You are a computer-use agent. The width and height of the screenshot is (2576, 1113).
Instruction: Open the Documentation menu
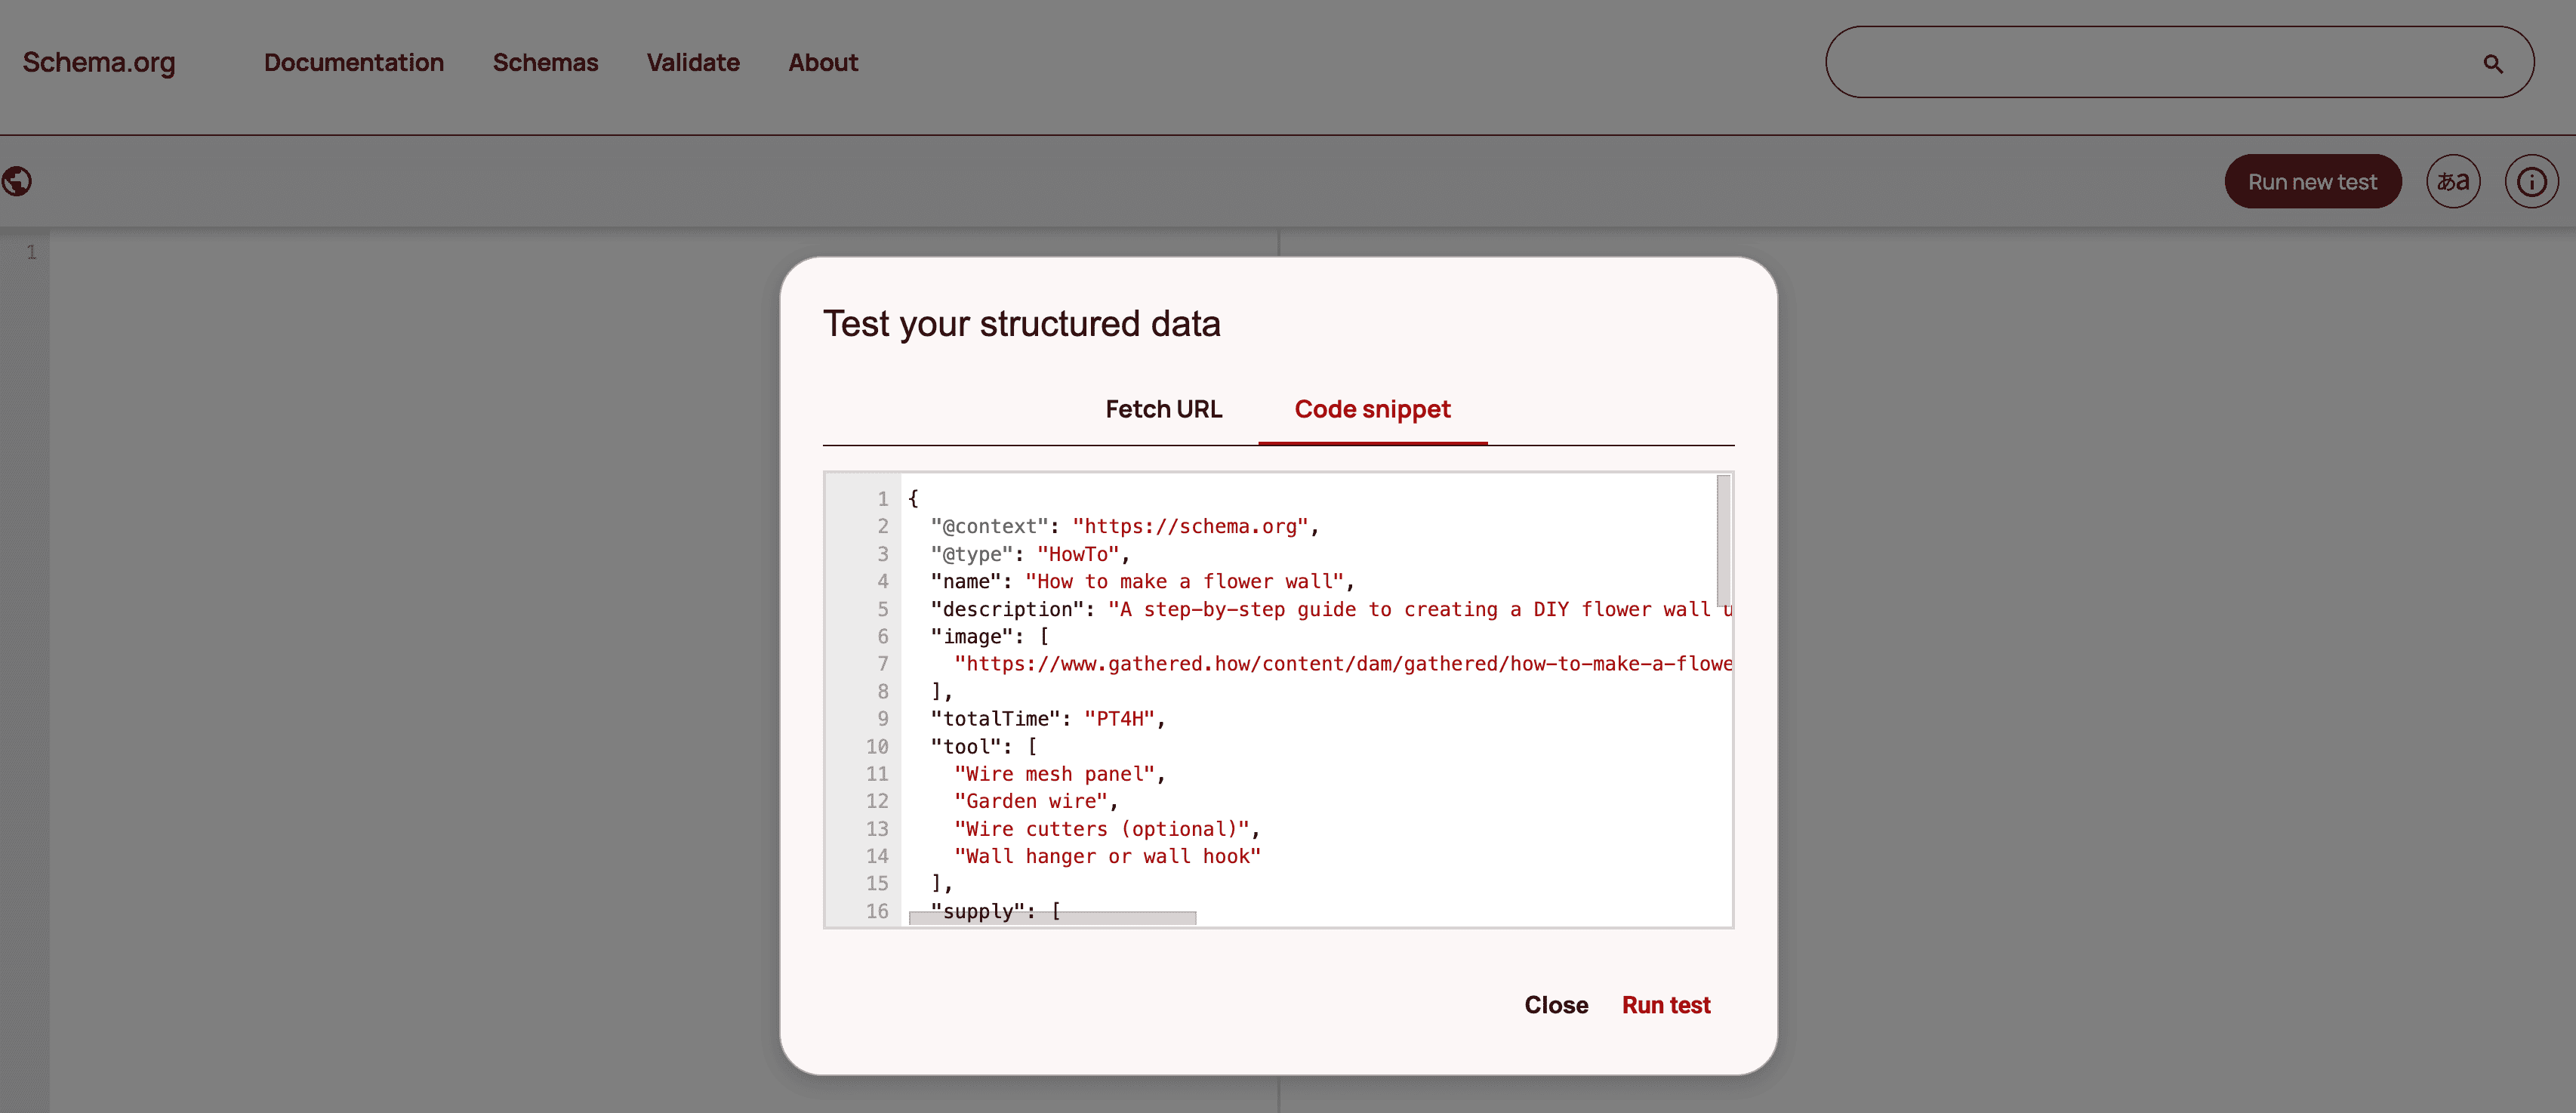(x=353, y=62)
